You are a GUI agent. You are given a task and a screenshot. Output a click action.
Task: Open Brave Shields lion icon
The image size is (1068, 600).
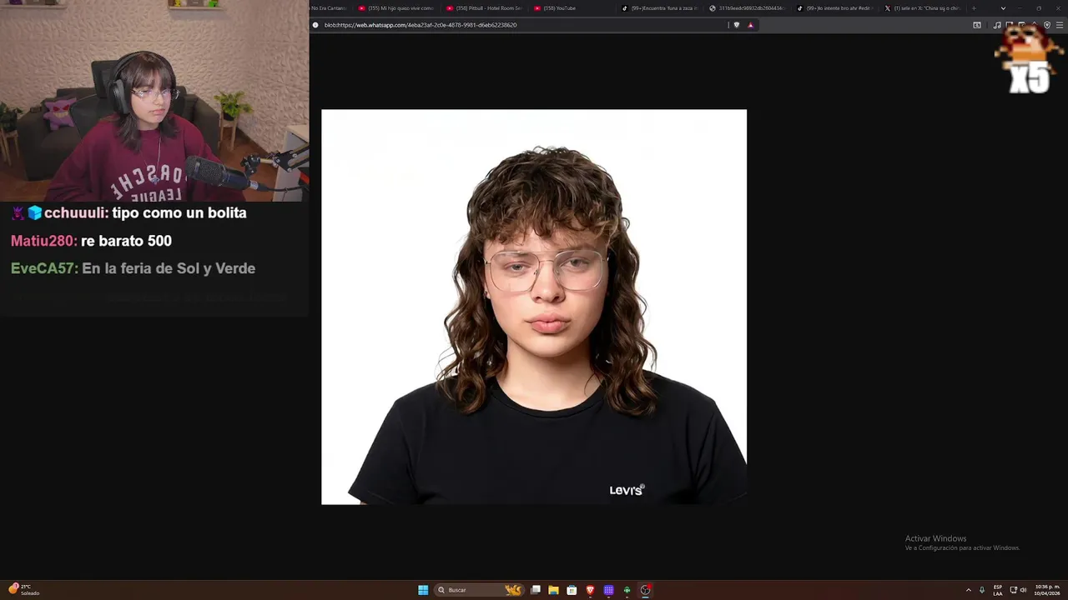[x=736, y=25]
